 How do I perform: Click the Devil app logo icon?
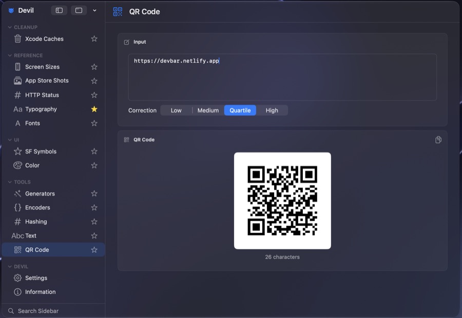[x=11, y=11]
